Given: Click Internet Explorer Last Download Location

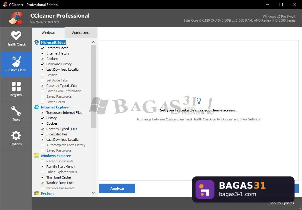Looking at the screenshot, I should (63, 140).
